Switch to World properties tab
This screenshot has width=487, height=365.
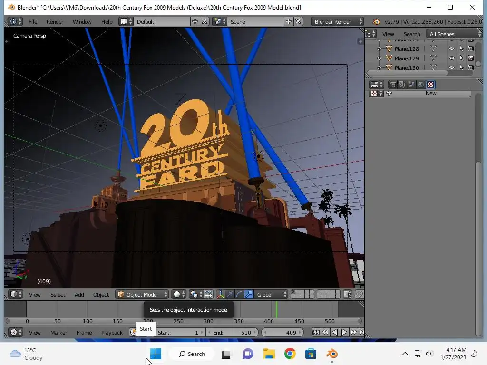[x=421, y=85]
